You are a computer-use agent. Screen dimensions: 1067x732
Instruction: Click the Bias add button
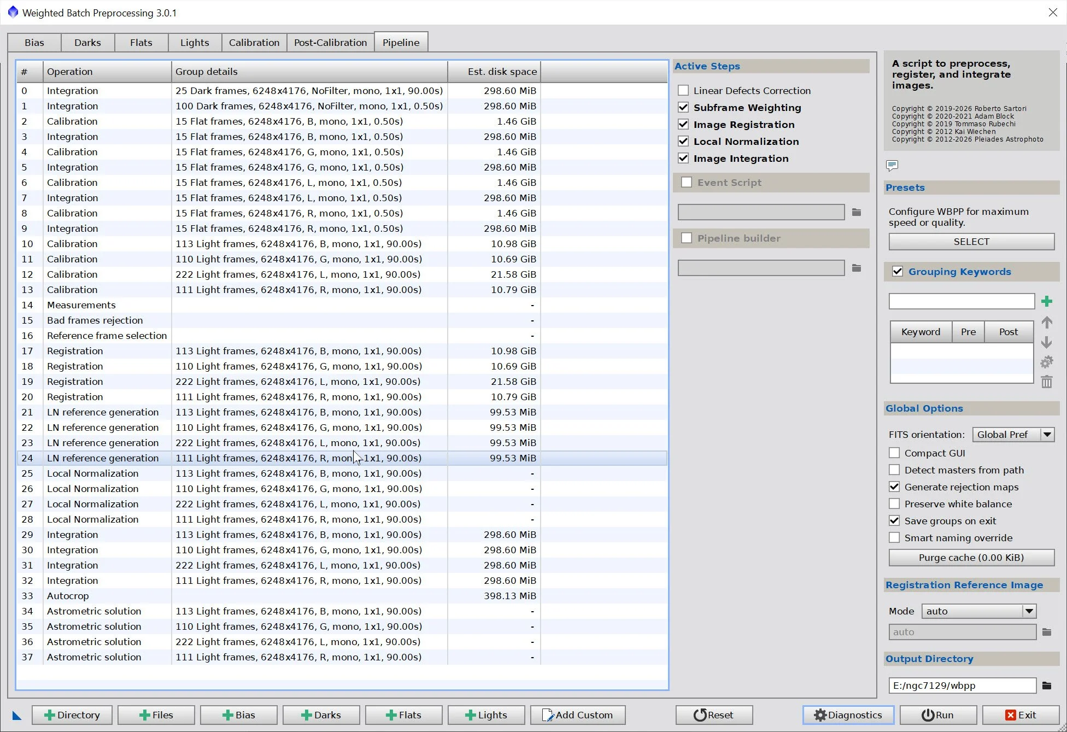tap(239, 715)
